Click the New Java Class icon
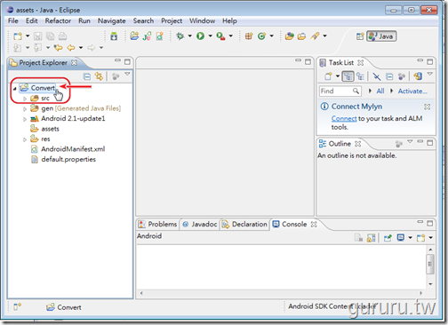 tap(261, 36)
